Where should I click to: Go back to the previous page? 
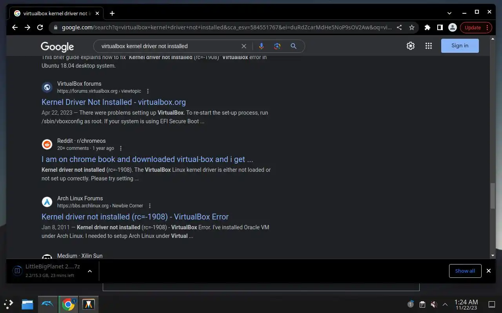point(15,27)
